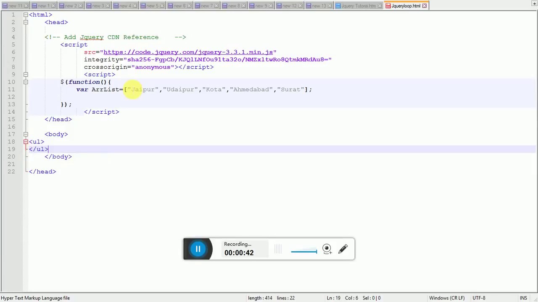Close the new 3 tab

108,6
